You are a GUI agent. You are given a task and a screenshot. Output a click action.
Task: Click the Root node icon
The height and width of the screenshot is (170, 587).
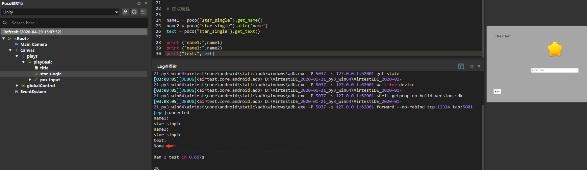[x=10, y=39]
